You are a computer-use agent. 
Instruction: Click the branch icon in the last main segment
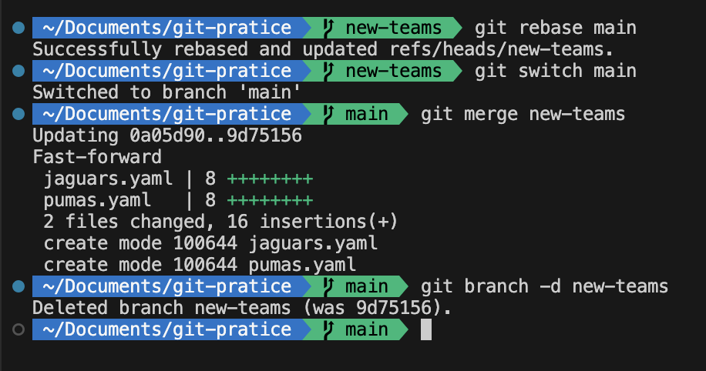pos(328,329)
